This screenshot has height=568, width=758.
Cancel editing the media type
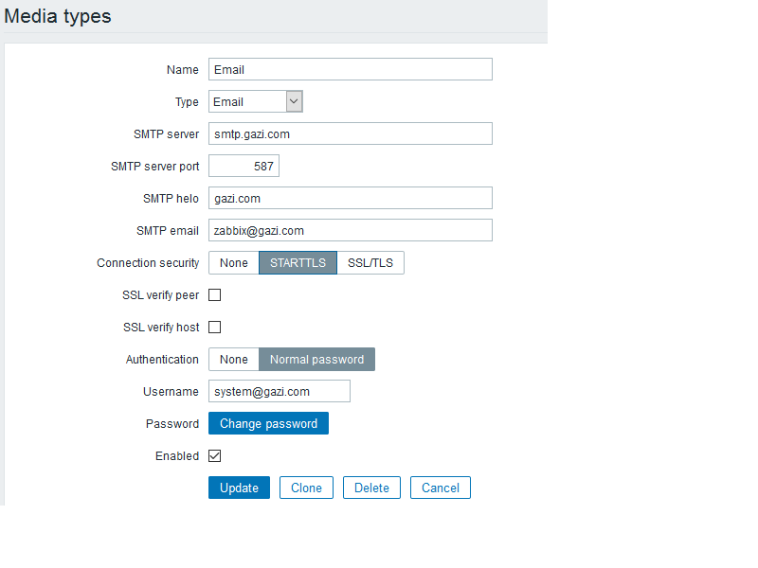pyautogui.click(x=441, y=488)
